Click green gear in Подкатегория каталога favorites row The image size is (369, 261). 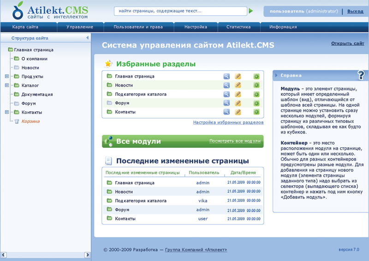pos(256,94)
